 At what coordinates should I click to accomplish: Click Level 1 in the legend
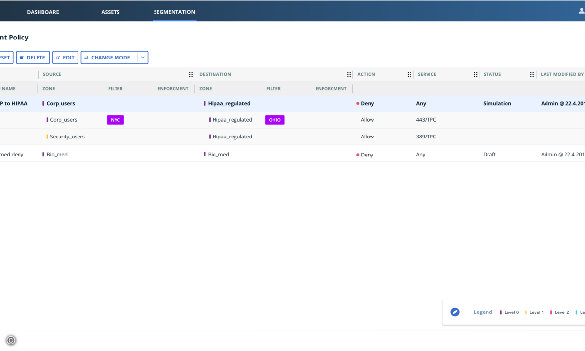pos(537,312)
